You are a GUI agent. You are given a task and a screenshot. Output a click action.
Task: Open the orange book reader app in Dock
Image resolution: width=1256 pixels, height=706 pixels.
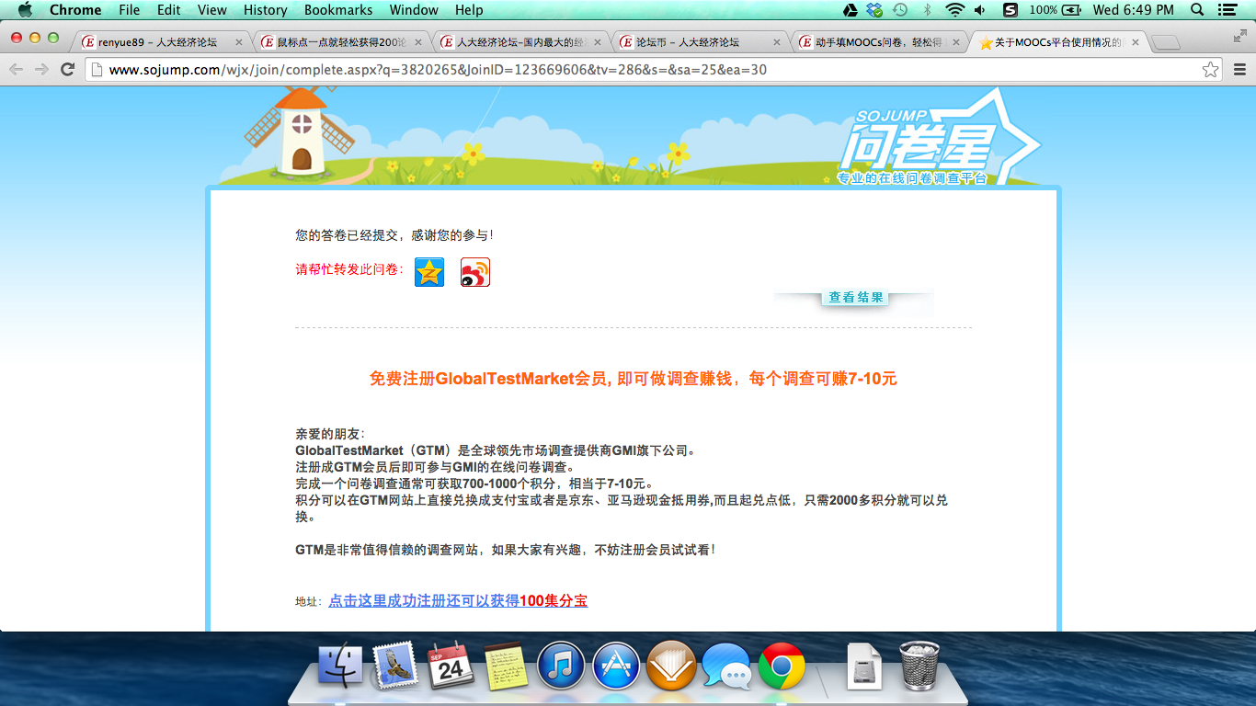pyautogui.click(x=671, y=666)
